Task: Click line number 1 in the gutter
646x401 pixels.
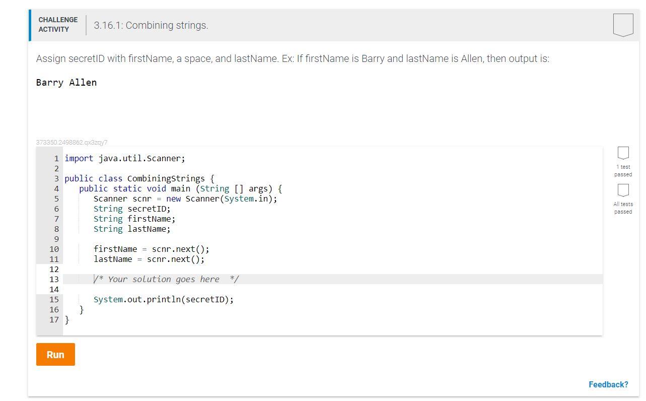Action: (x=56, y=158)
